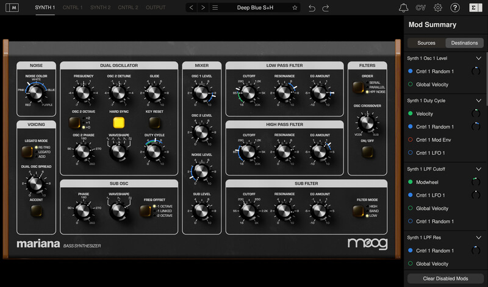Switch to SYNTH 1 tab

pyautogui.click(x=45, y=7)
